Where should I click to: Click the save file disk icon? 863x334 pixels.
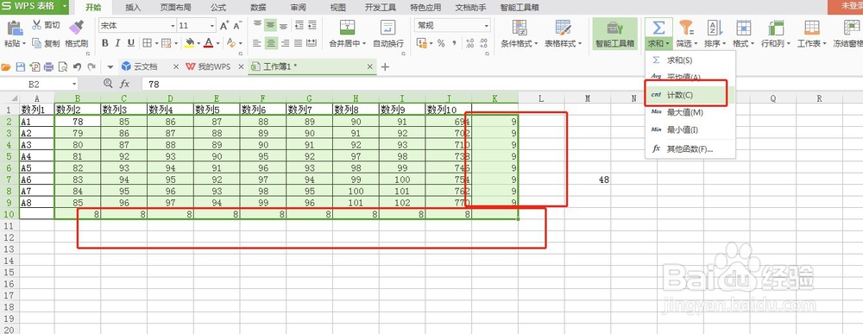point(21,67)
